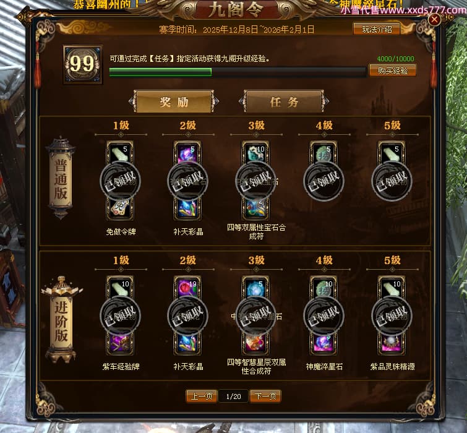467x433 pixels.
Task: Click the green experience progress bar
Action: pyautogui.click(x=238, y=72)
